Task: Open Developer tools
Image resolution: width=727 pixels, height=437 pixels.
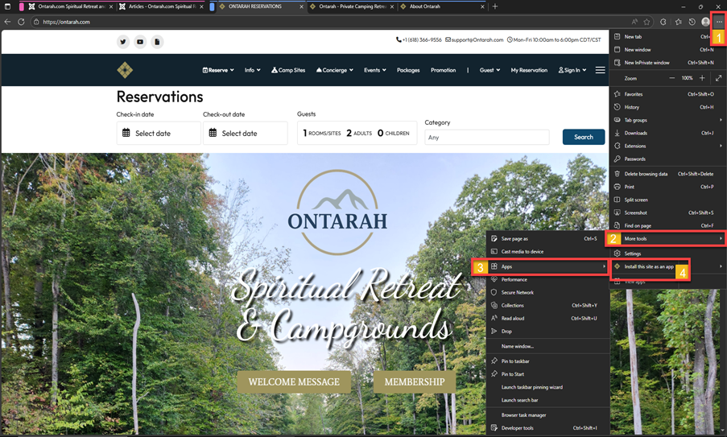Action: (x=547, y=427)
